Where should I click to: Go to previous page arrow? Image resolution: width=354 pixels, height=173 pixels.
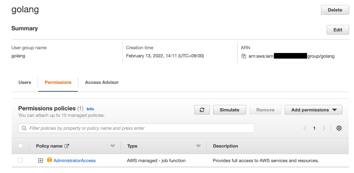point(305,128)
